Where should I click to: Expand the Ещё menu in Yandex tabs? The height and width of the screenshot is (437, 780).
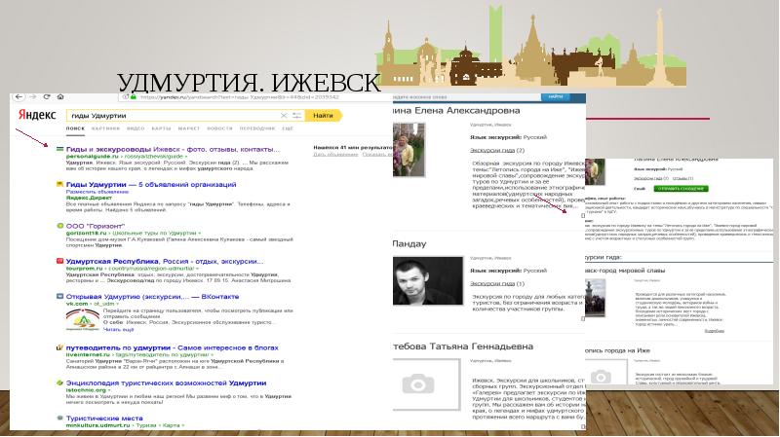click(x=288, y=128)
